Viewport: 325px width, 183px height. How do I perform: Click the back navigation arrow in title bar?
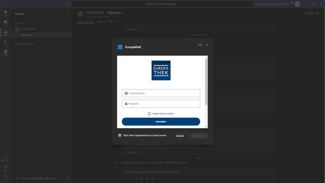click(3, 4)
